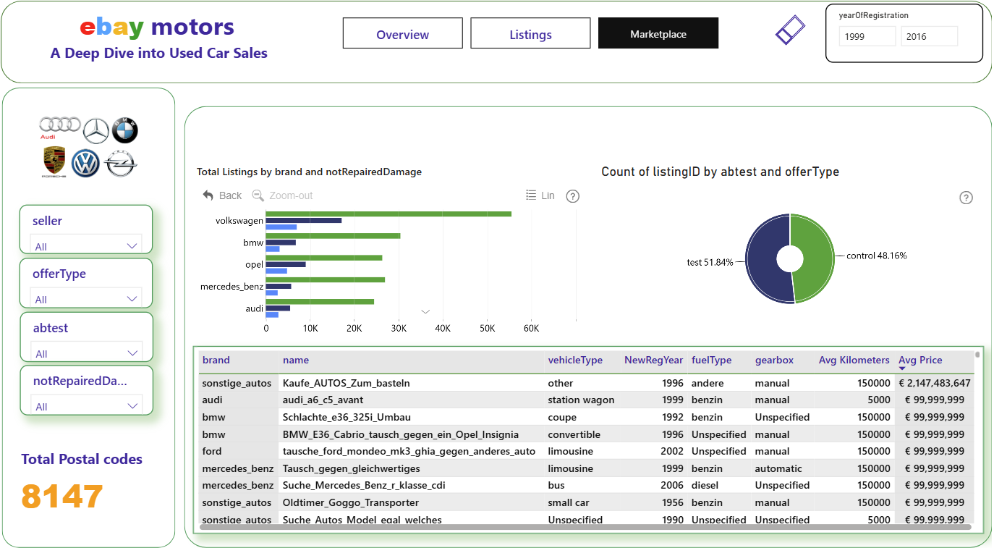Click the Mercedes-Benz logo

[95, 131]
